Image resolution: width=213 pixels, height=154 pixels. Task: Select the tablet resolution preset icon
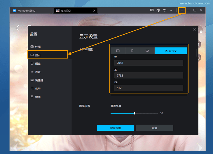[118, 51]
